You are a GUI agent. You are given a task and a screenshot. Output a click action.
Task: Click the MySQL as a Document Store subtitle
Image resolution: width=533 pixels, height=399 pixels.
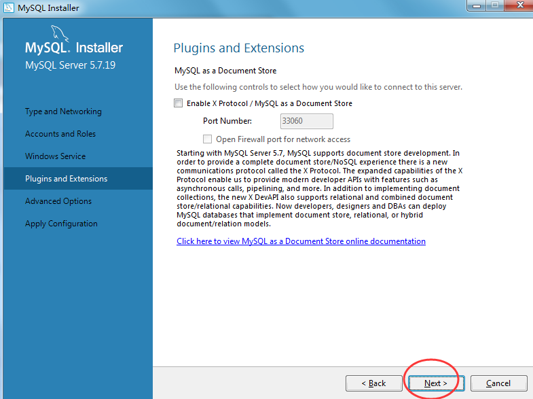tap(225, 71)
